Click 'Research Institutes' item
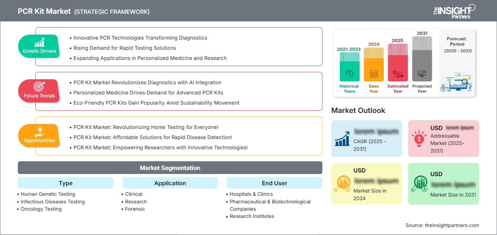Viewport: 497px width, 235px height. (252, 216)
